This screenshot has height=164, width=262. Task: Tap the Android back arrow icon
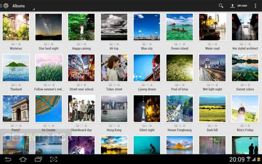pyautogui.click(x=8, y=159)
